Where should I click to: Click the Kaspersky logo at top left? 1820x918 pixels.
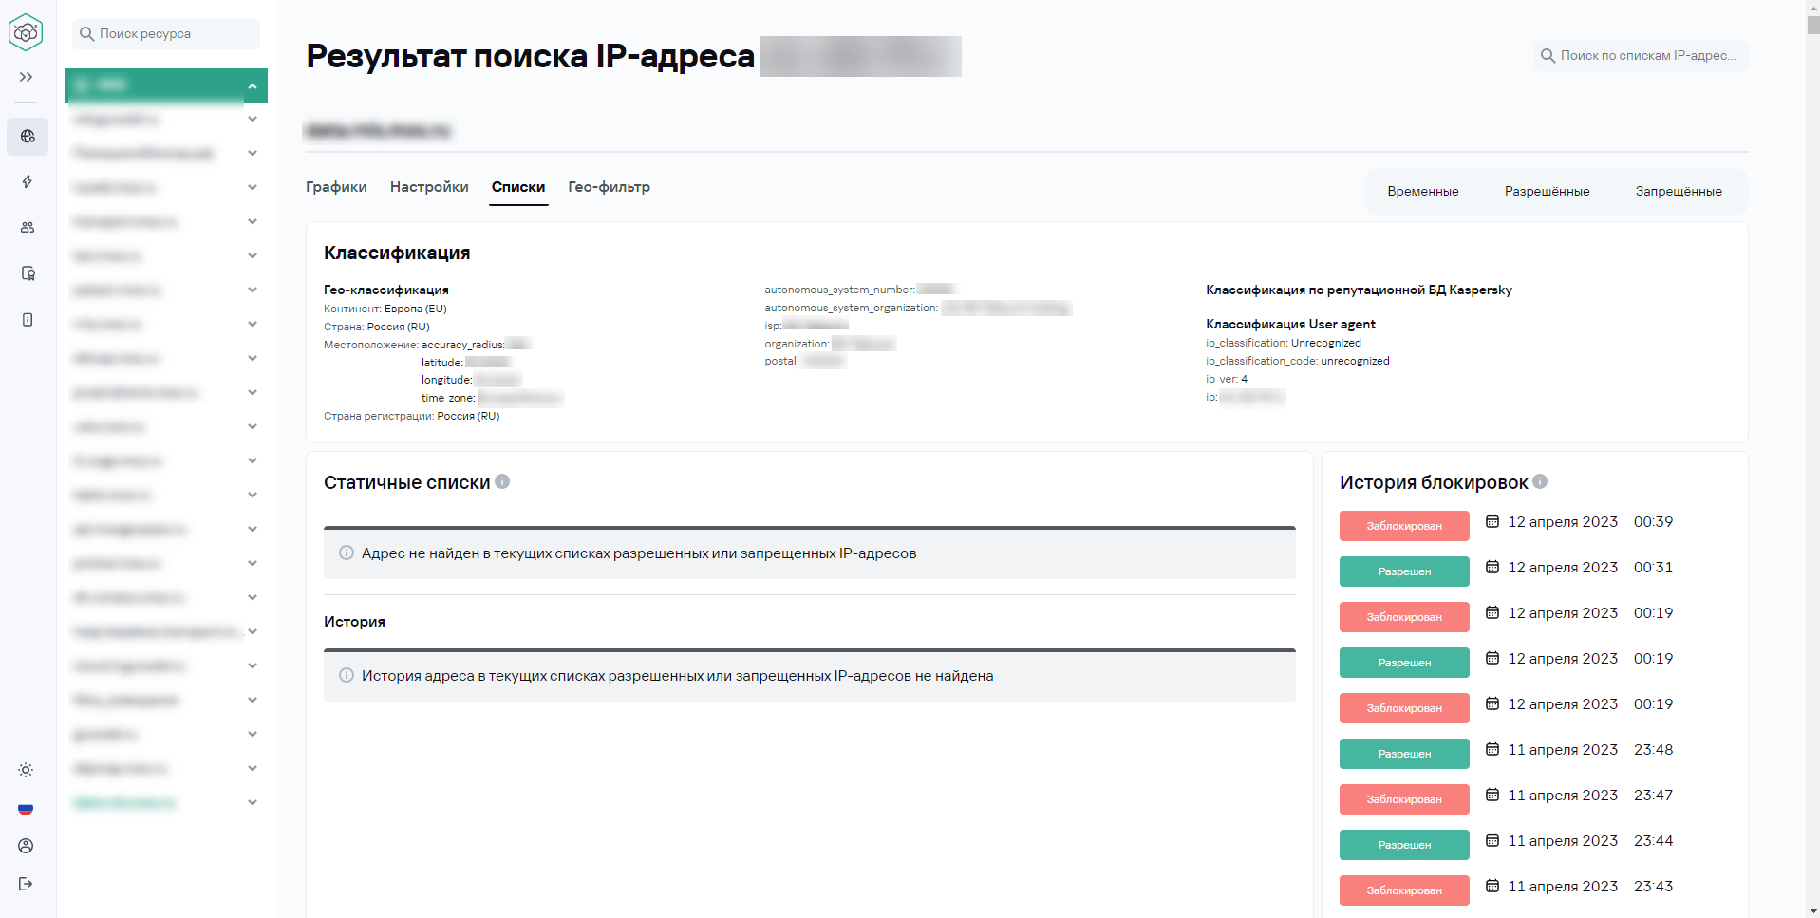(26, 30)
